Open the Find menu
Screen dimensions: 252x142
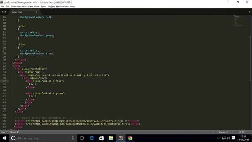[x=24, y=7]
